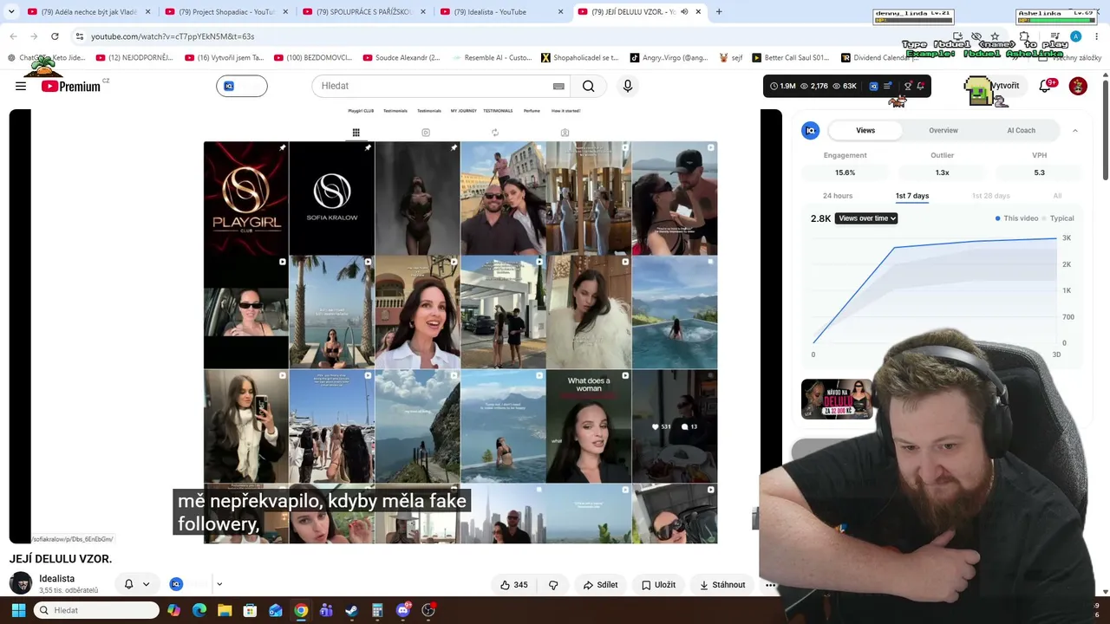The height and width of the screenshot is (624, 1110).
Task: Dislike the video
Action: click(x=553, y=585)
